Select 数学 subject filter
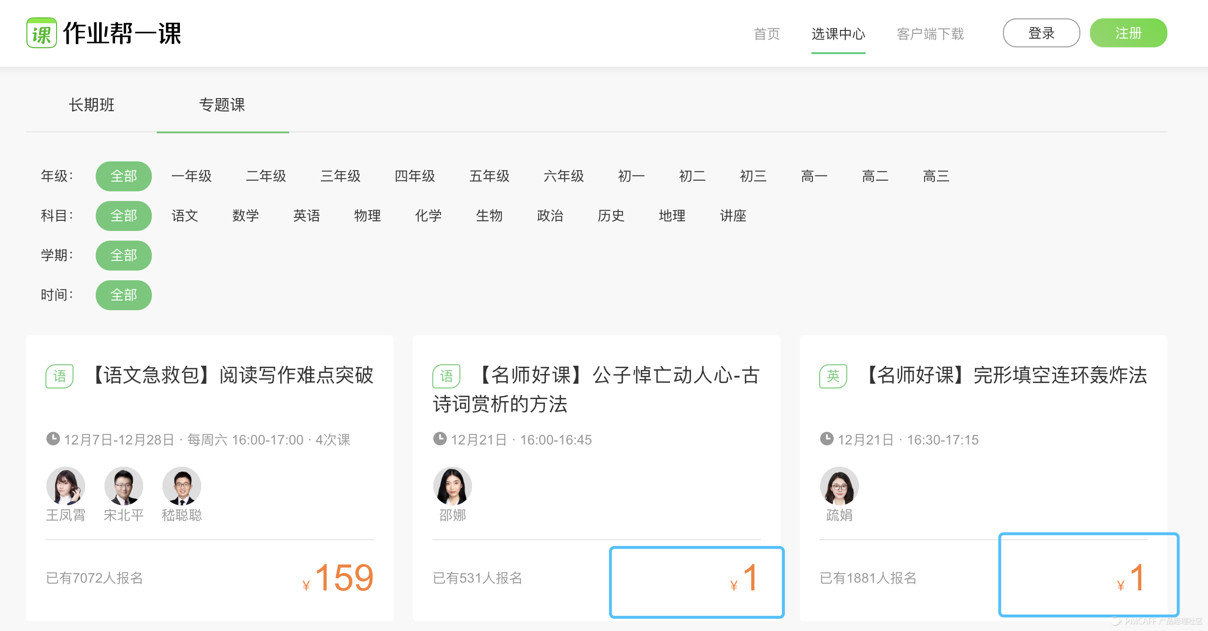1208x631 pixels. pos(246,216)
